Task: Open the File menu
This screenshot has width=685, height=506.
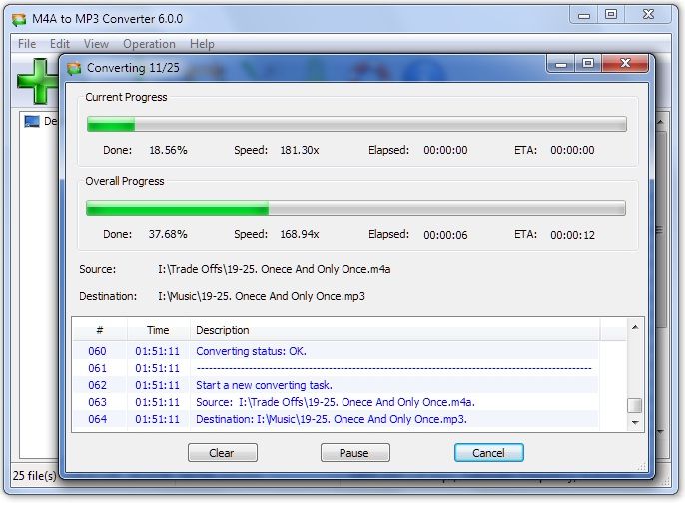Action: tap(27, 44)
